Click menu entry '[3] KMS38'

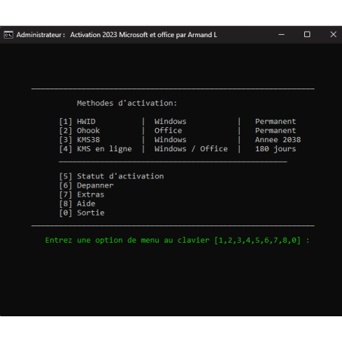[x=79, y=140]
